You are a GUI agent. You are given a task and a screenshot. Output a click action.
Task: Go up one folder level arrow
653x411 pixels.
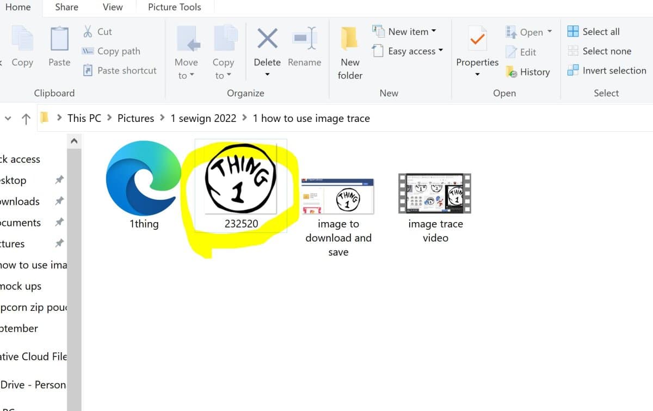pos(26,119)
